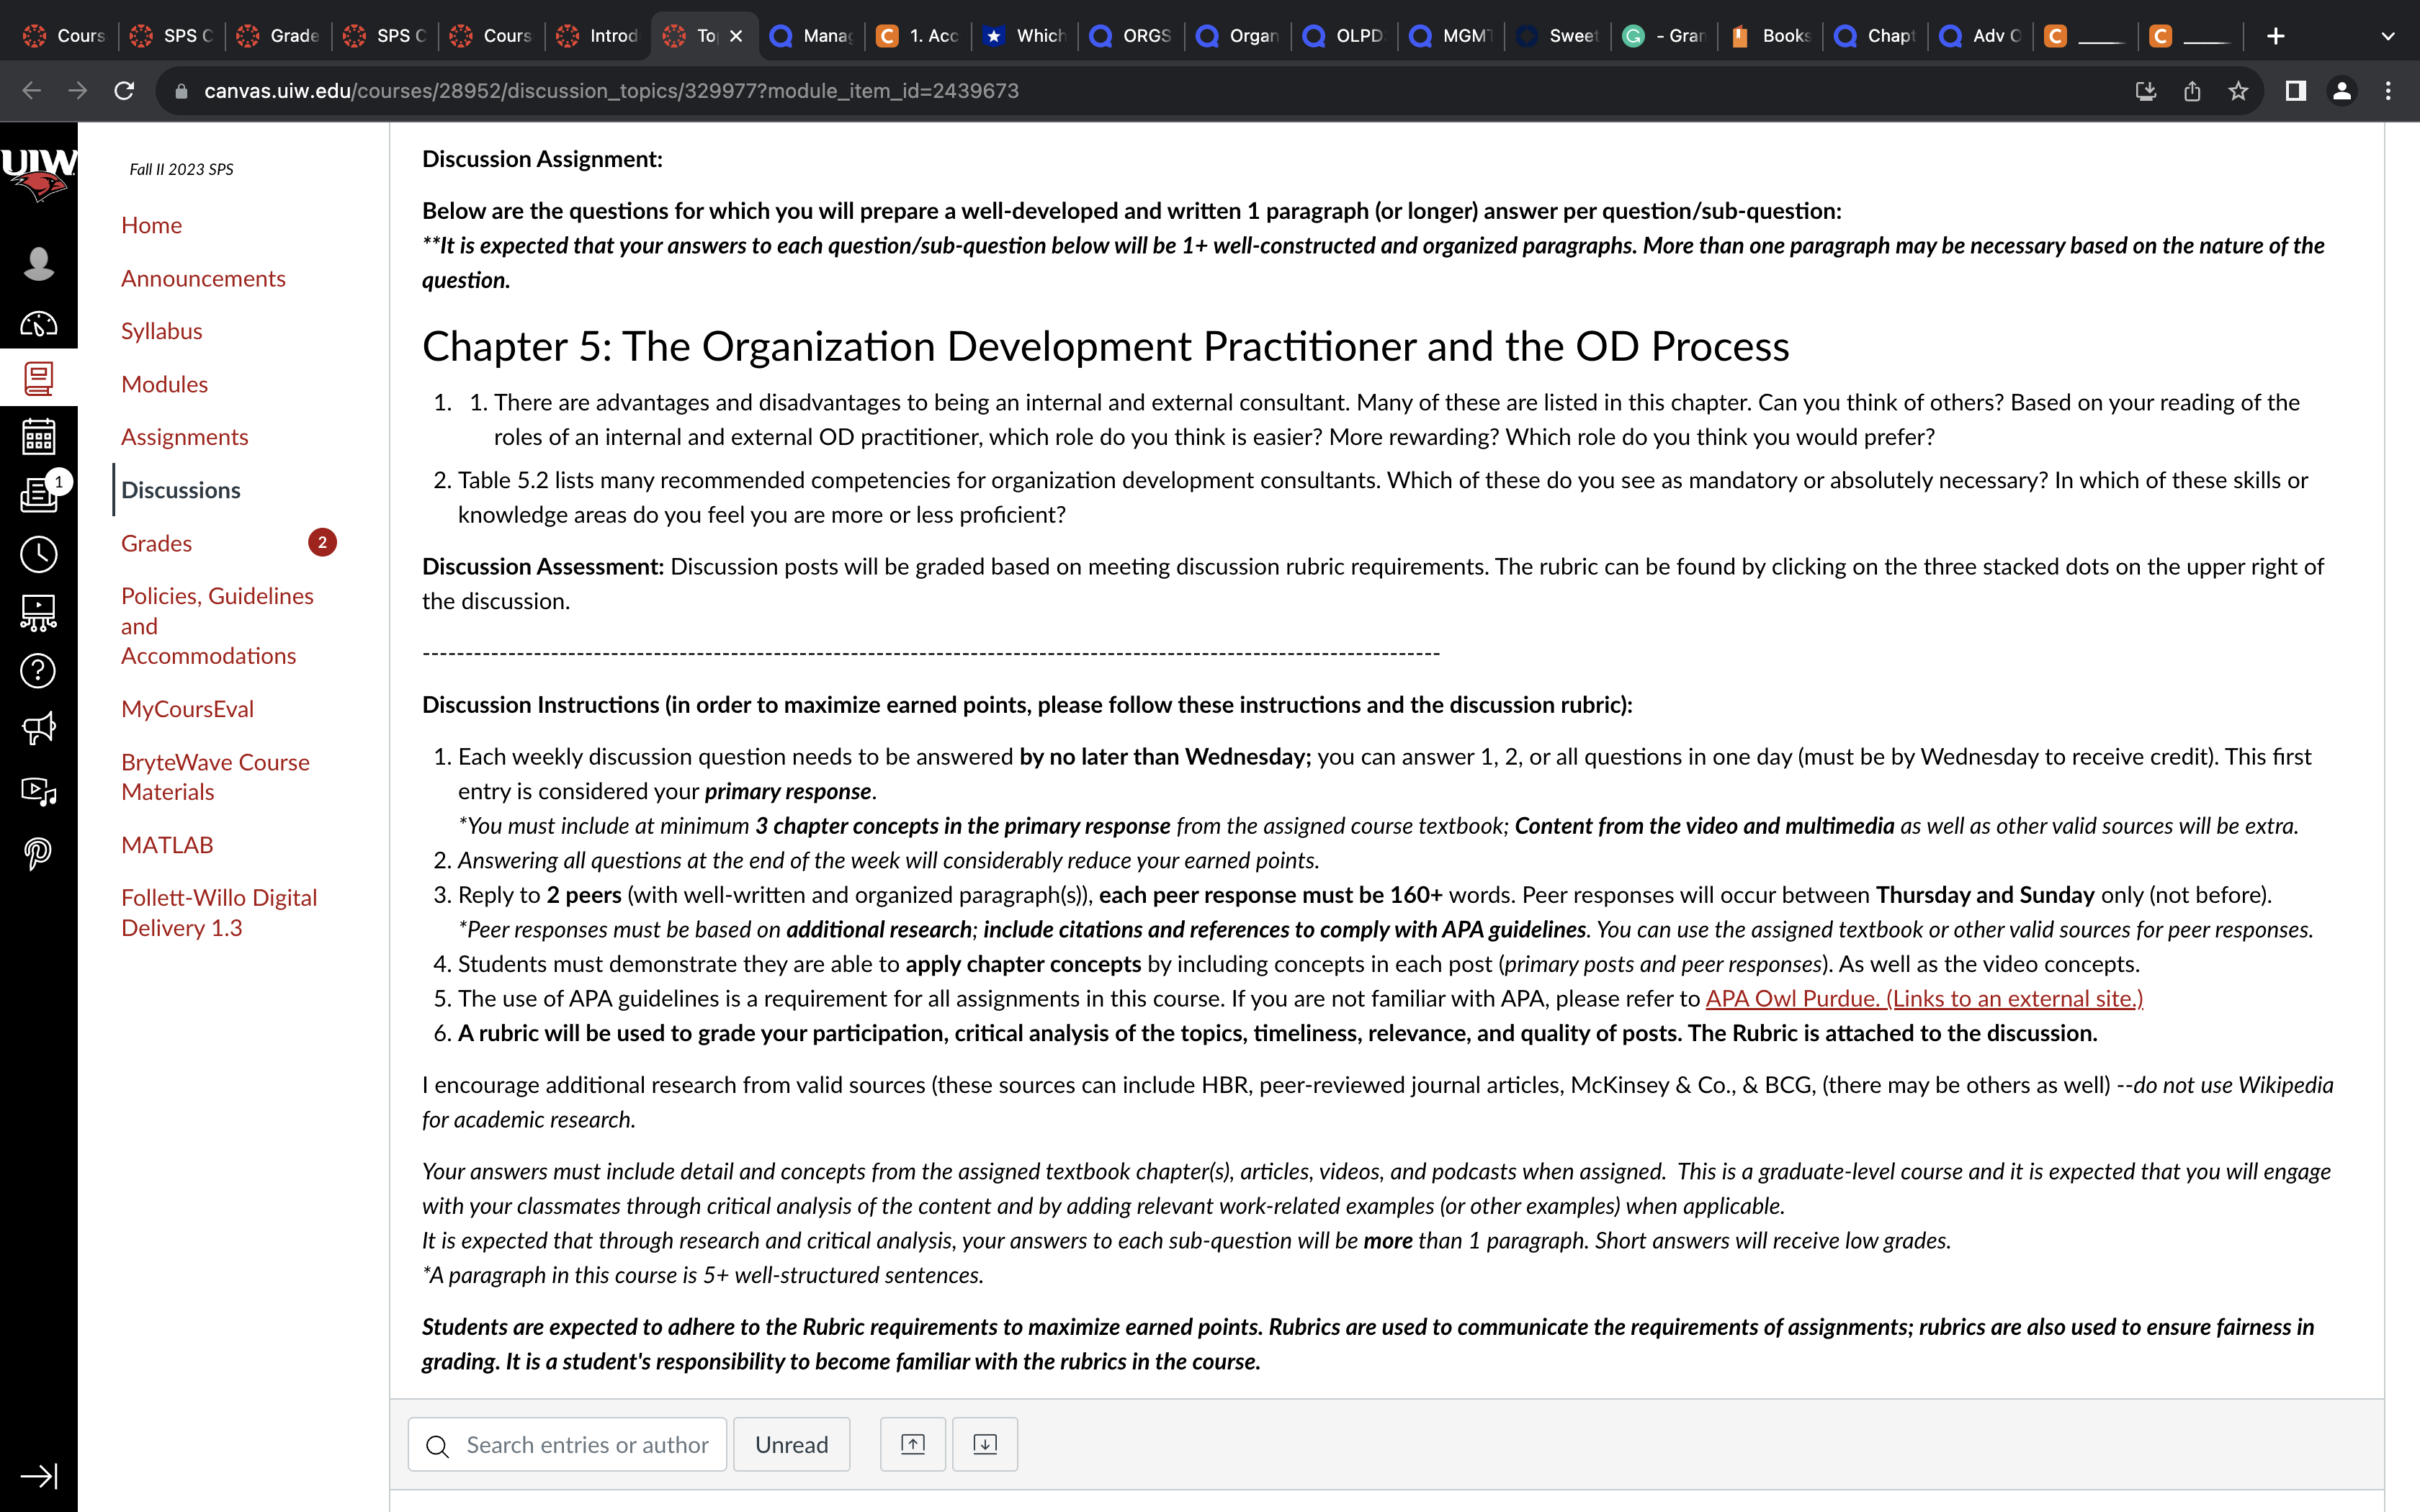Open Grades in course menu

pyautogui.click(x=156, y=543)
